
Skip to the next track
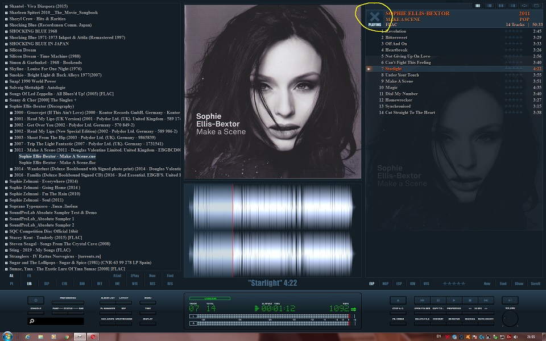[486, 300]
